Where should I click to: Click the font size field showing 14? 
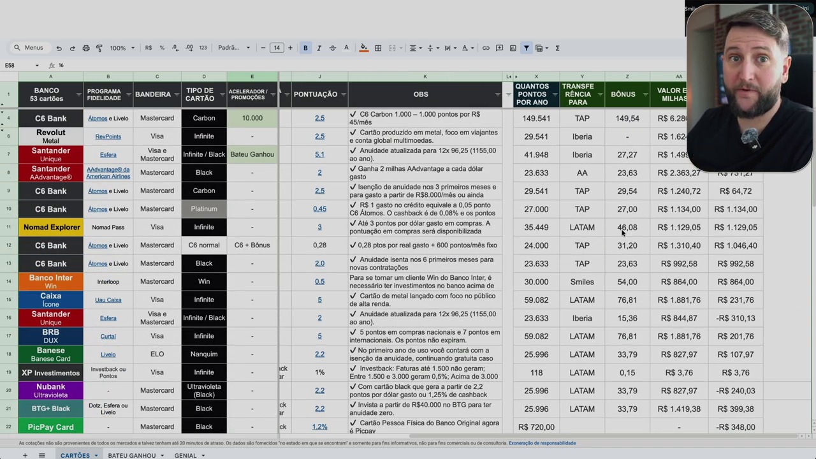[x=277, y=48]
